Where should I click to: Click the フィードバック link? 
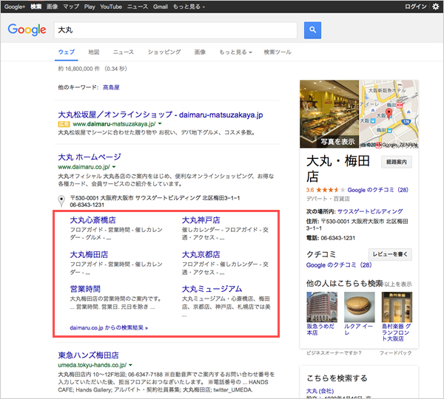click(396, 353)
